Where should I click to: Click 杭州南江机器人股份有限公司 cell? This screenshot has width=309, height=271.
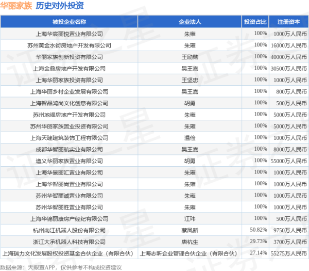click(x=69, y=230)
